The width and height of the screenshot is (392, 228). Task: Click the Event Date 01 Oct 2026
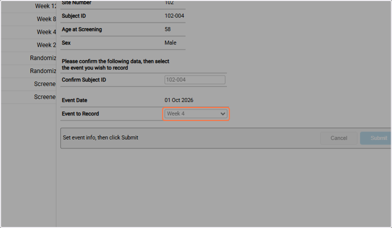point(179,100)
